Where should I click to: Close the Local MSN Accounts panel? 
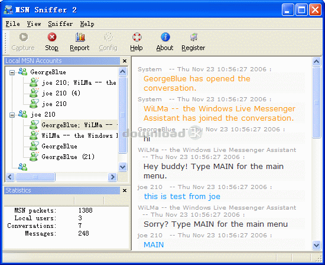[x=124, y=61]
